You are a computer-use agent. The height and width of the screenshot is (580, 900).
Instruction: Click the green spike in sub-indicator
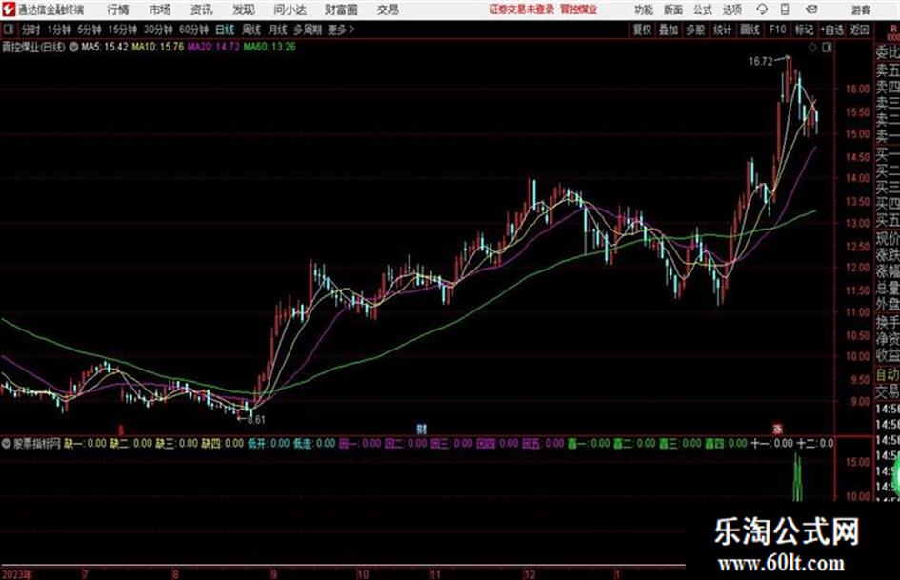[797, 476]
